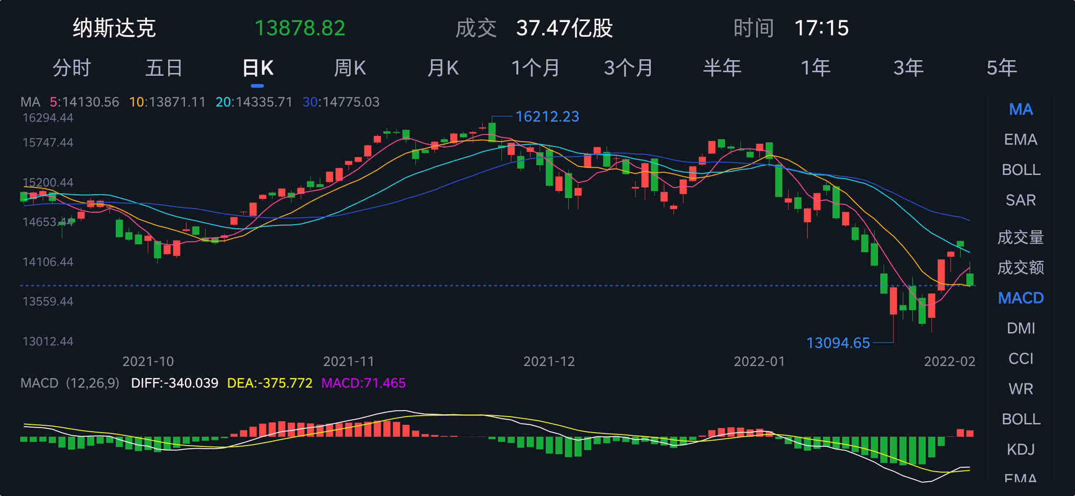Select the DMI sub-chart indicator
1075x496 pixels.
tap(1021, 328)
